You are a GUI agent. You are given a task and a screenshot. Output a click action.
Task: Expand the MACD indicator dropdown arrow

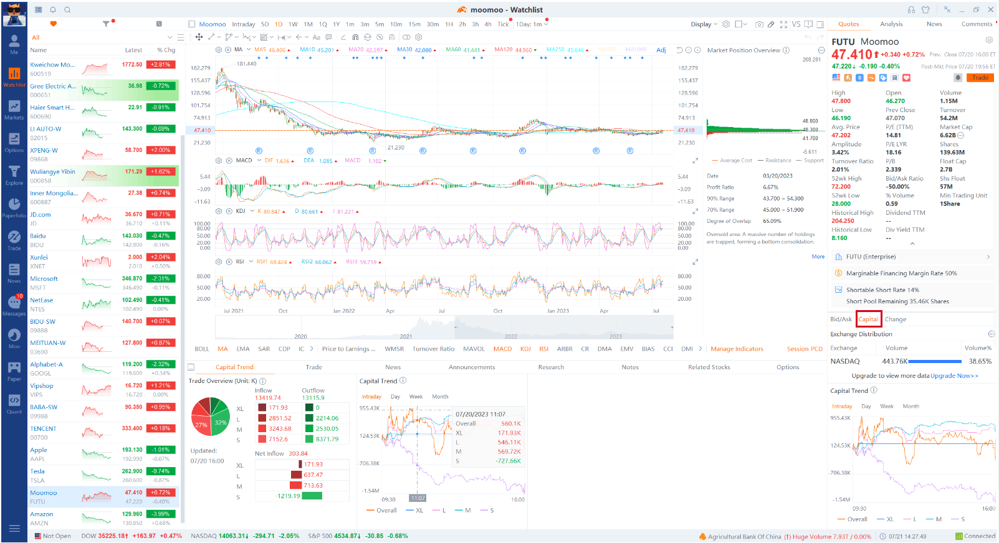click(259, 160)
